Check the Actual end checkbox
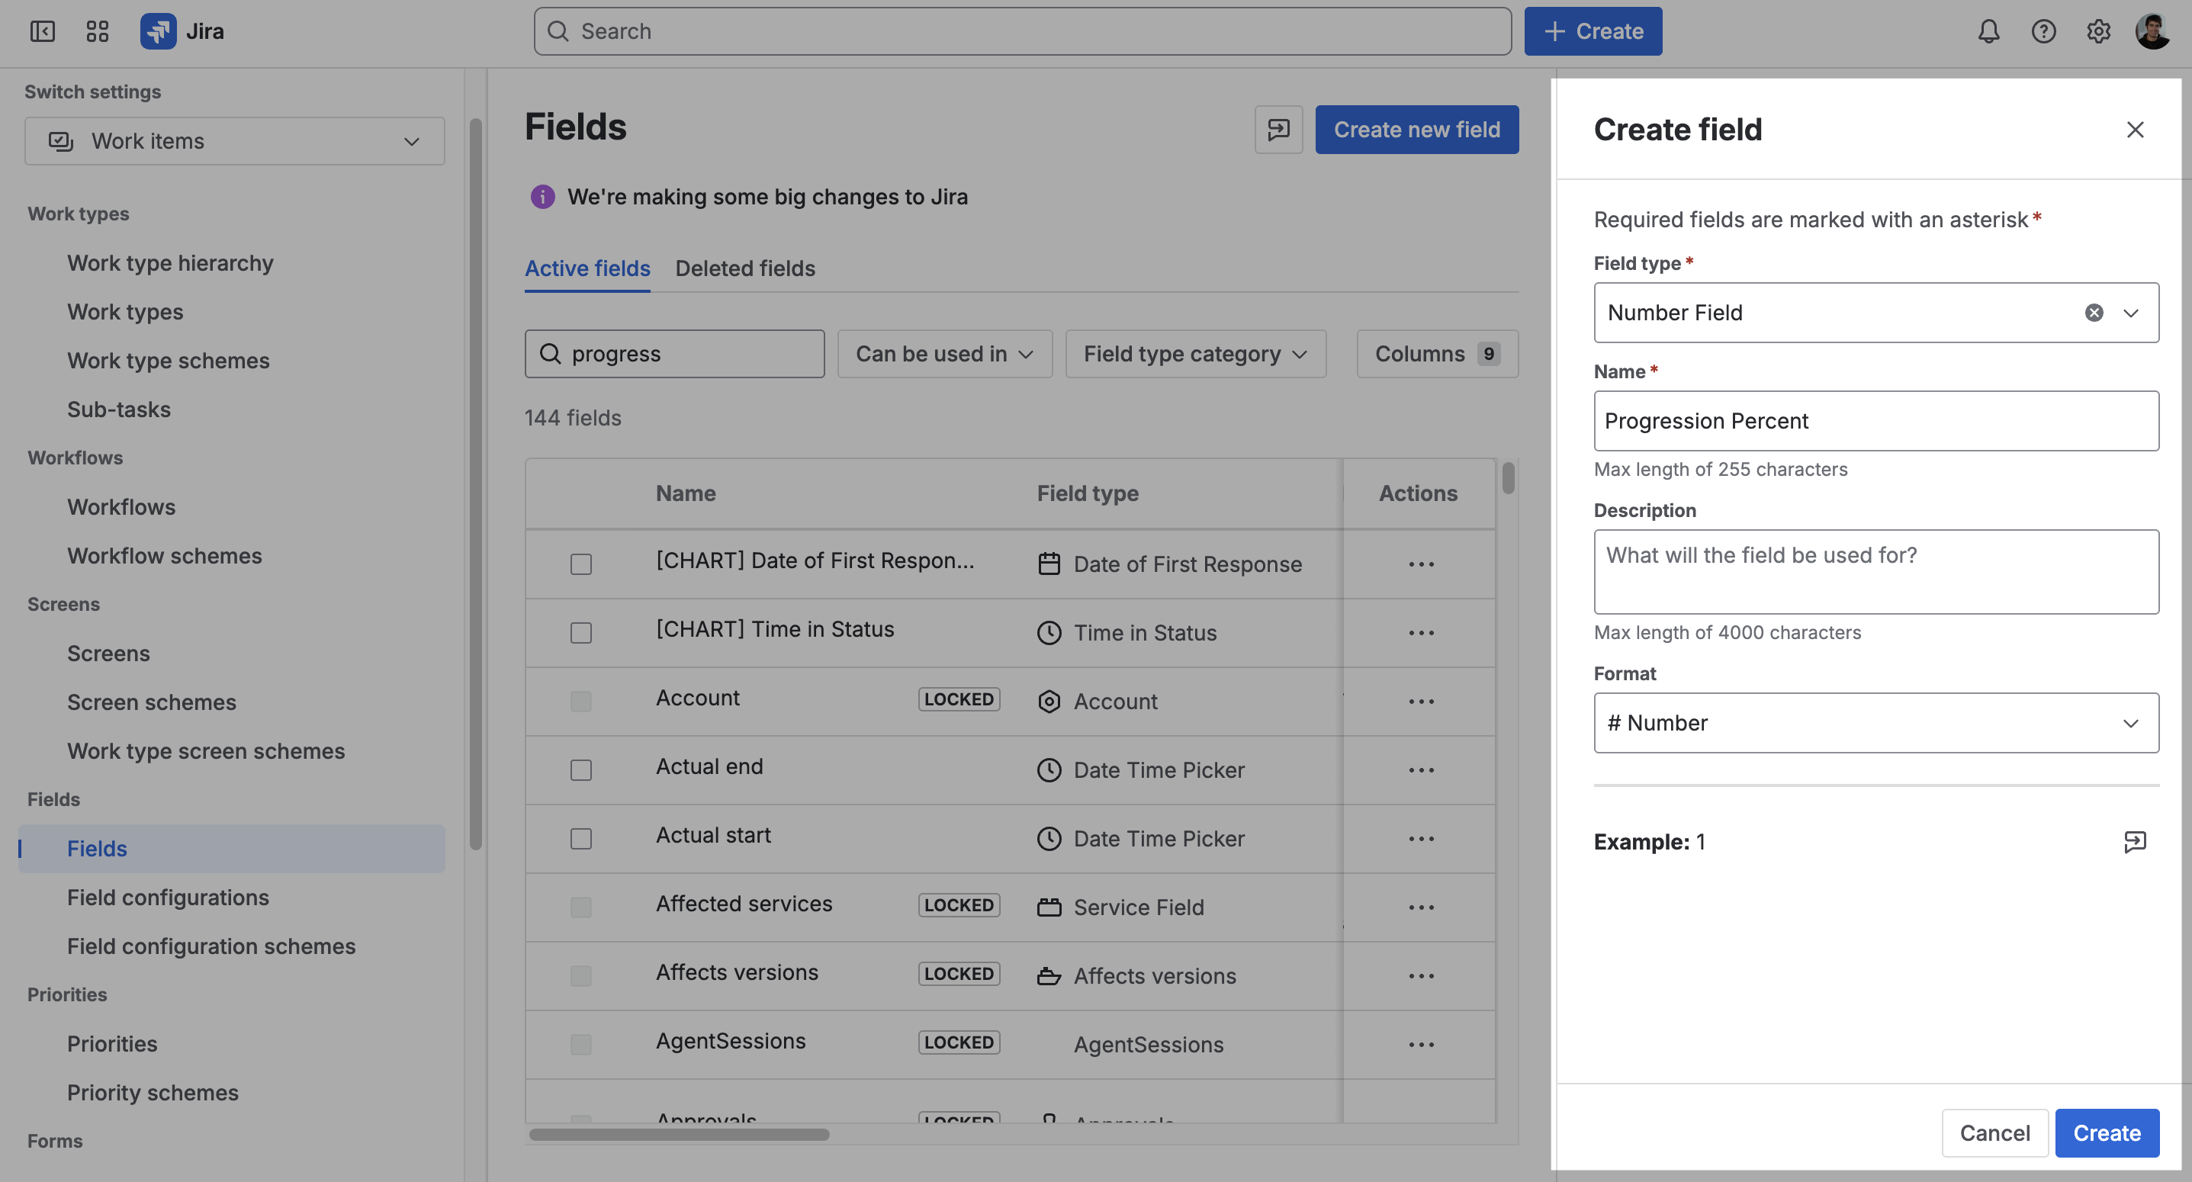 click(x=581, y=770)
